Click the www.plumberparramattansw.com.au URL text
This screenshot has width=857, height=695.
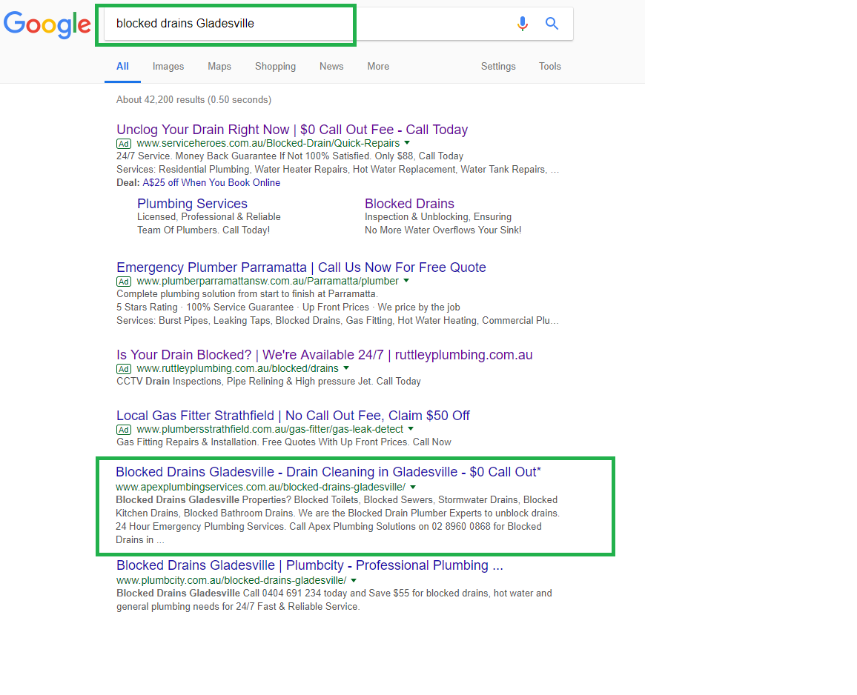coord(268,281)
